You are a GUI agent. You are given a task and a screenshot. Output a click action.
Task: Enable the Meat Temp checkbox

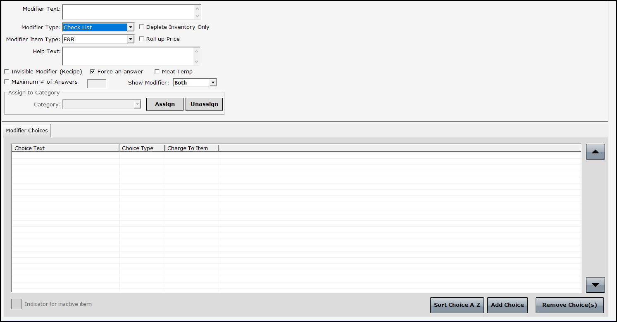[x=157, y=72]
